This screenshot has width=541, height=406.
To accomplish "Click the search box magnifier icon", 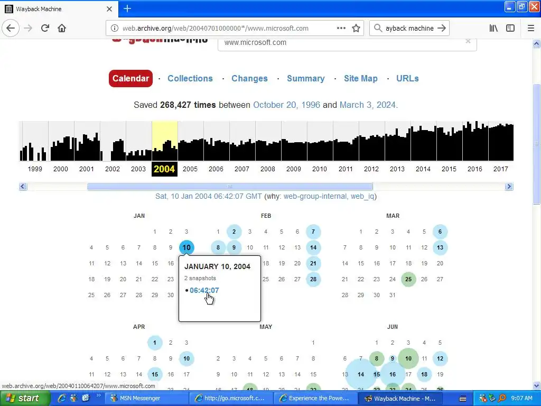I will coord(378,28).
